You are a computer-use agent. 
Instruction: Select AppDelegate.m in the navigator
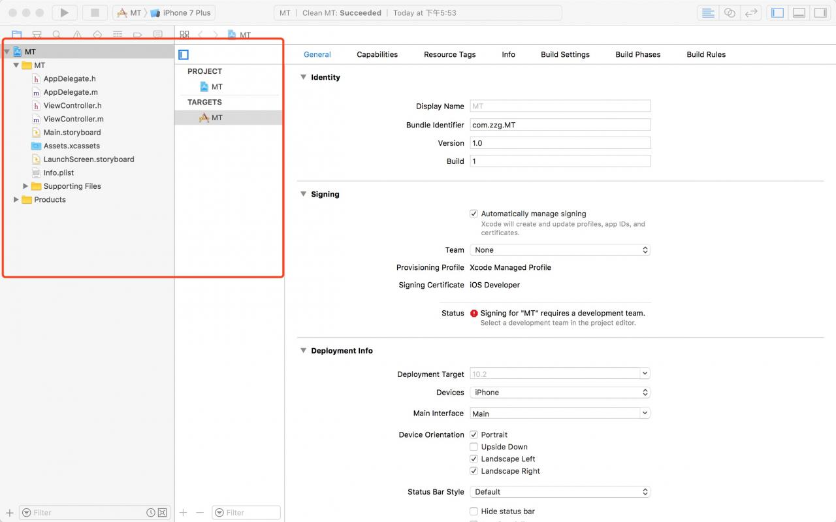[71, 92]
